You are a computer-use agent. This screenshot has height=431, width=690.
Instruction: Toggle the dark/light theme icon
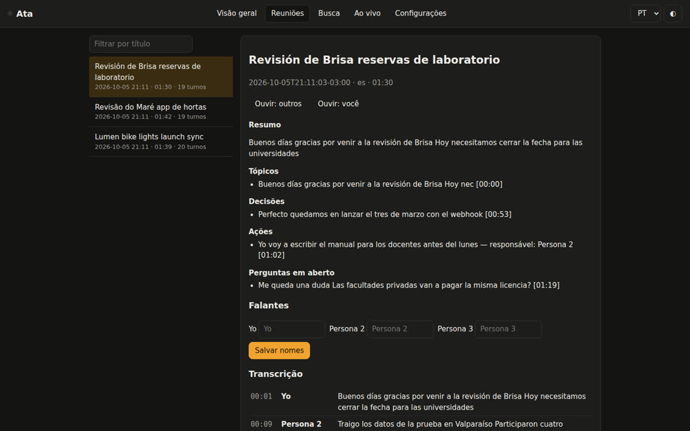[x=673, y=14]
